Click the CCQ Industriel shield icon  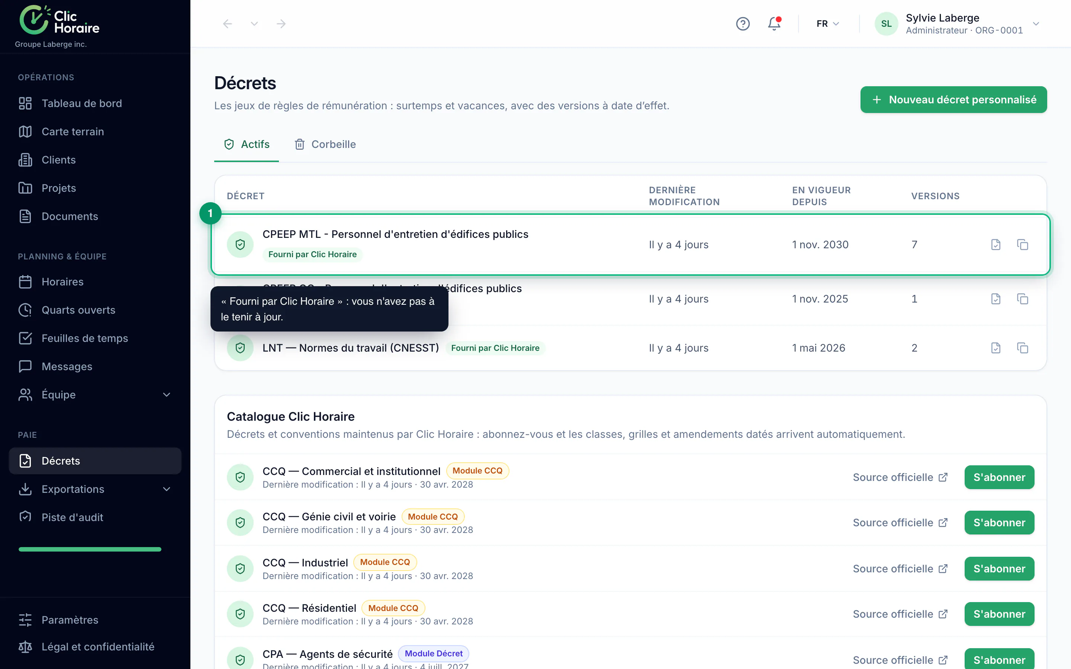(x=240, y=569)
